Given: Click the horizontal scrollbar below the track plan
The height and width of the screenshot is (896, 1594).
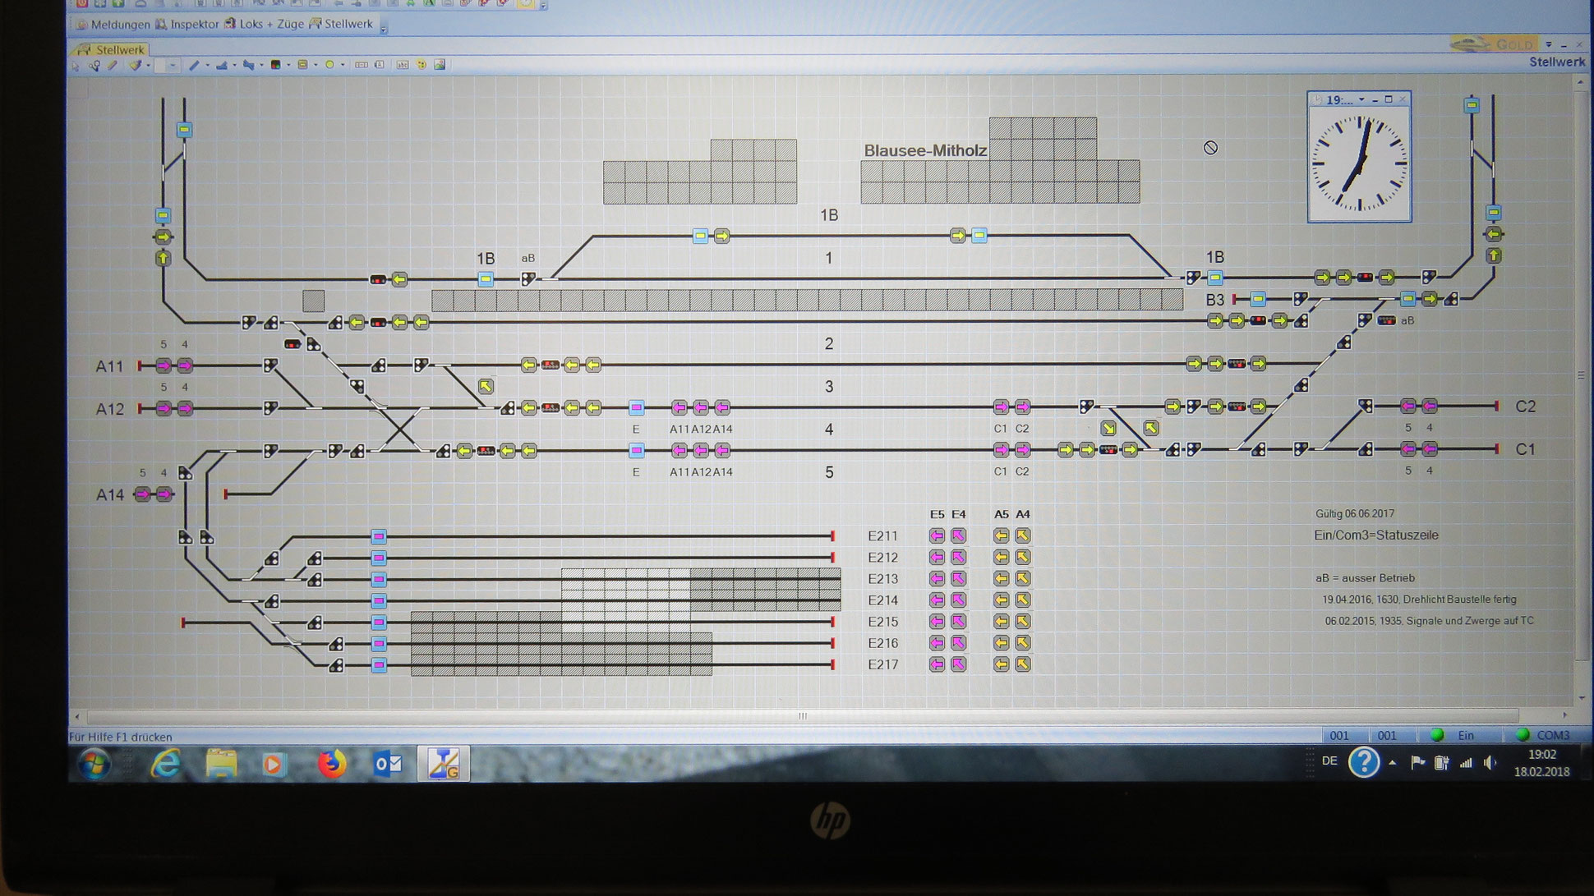Looking at the screenshot, I should 802,716.
